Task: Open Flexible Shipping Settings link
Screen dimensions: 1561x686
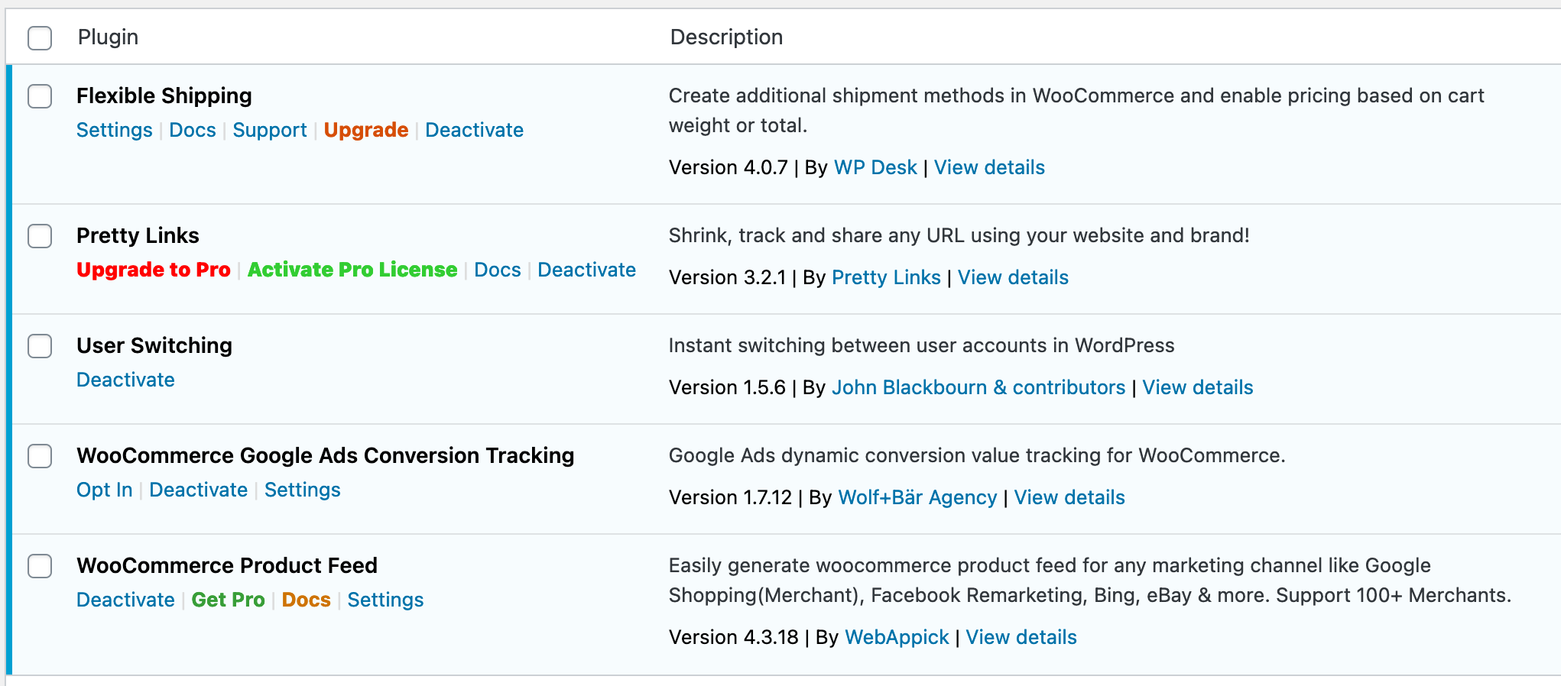Action: 115,130
